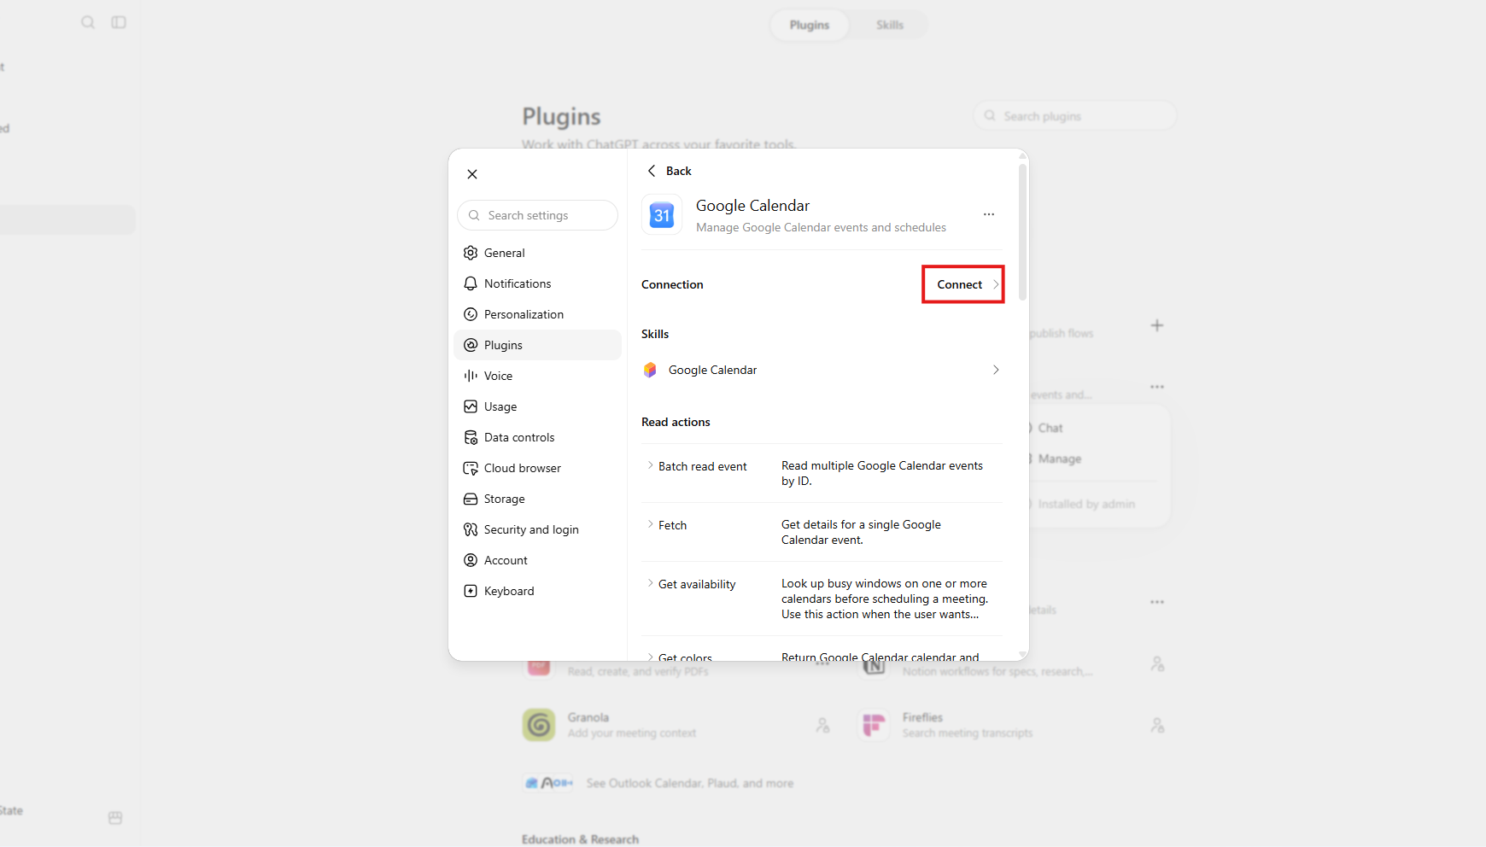Screen dimensions: 1486x847
Task: Click the Google Calendar 31 logo
Action: [662, 215]
